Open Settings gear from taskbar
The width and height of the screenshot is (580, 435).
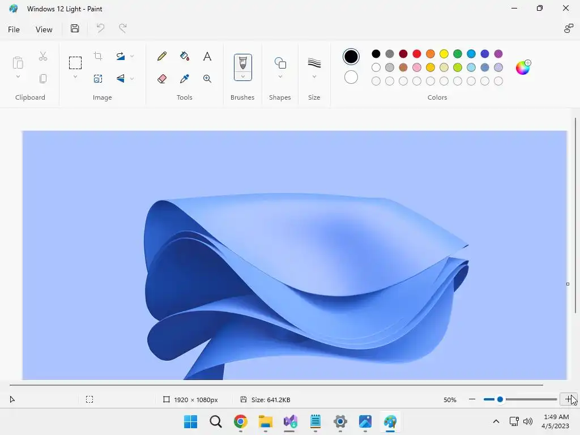point(340,421)
